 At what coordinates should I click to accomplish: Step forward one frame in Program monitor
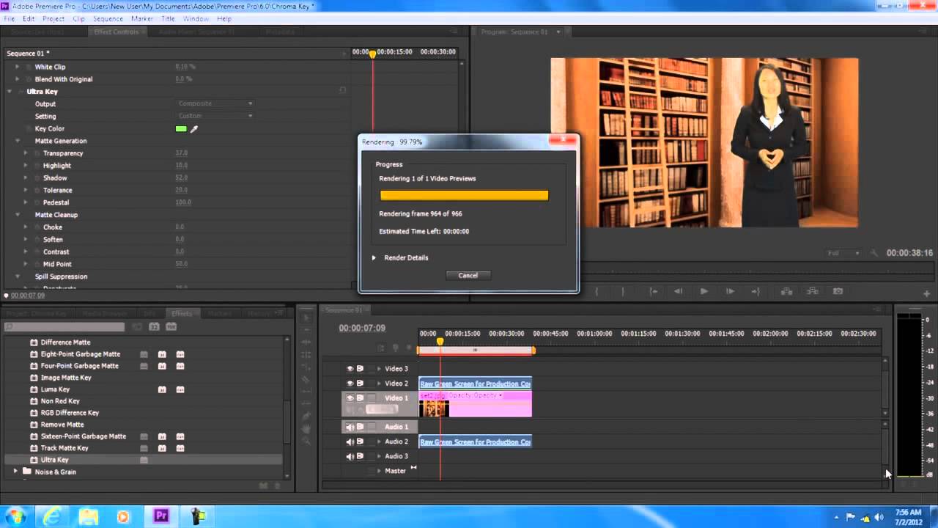pos(730,291)
